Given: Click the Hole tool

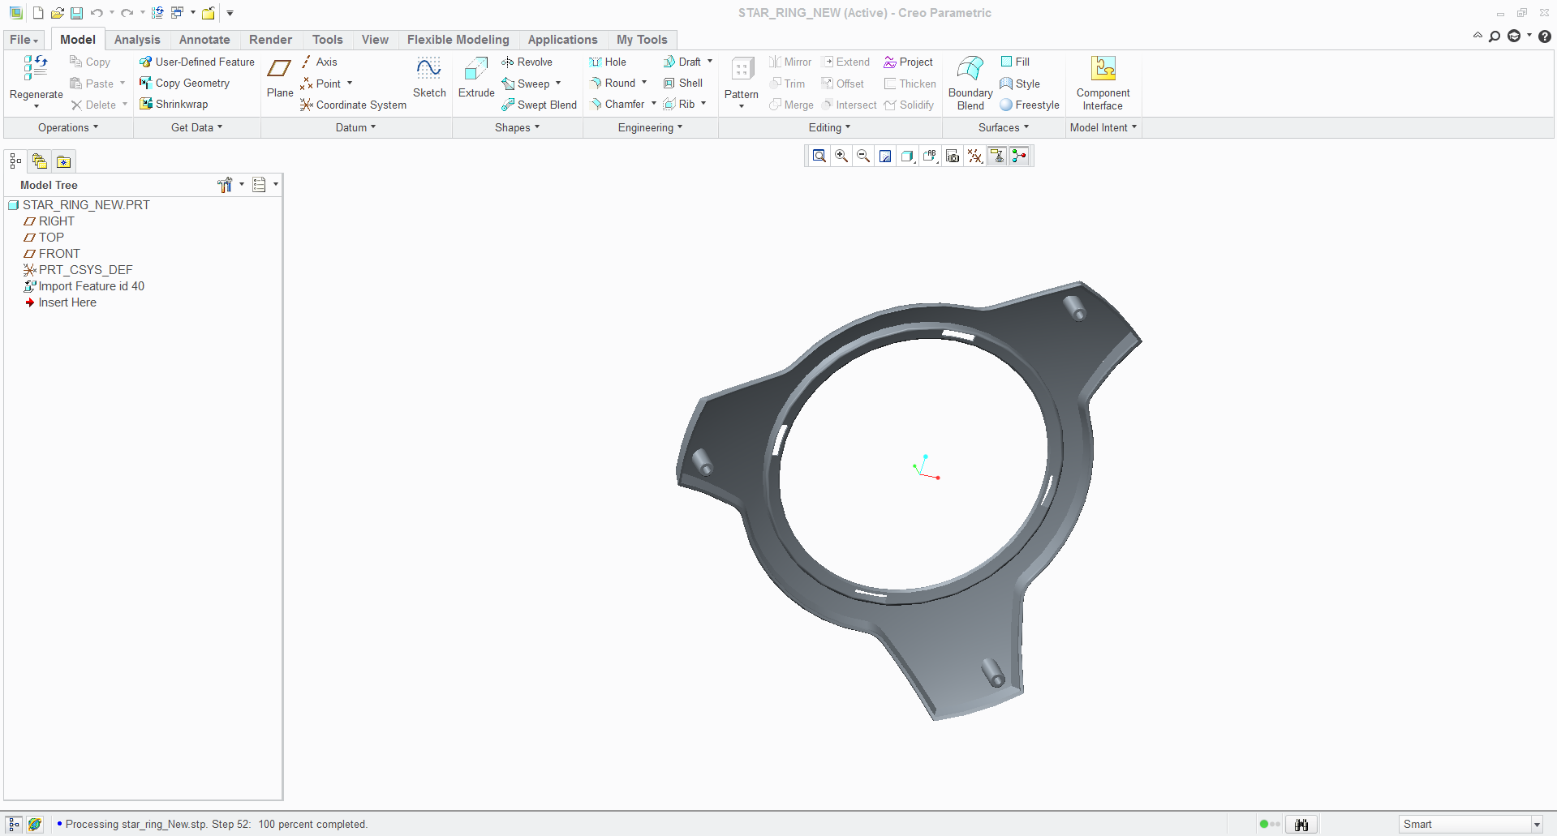Looking at the screenshot, I should pos(608,62).
